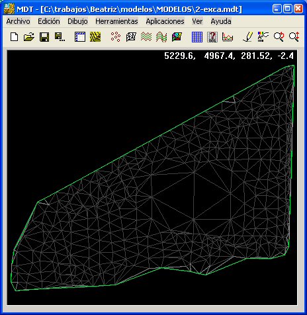Screen dimensions: 307x315
Task: Open the Ayuda menu
Action: point(221,21)
